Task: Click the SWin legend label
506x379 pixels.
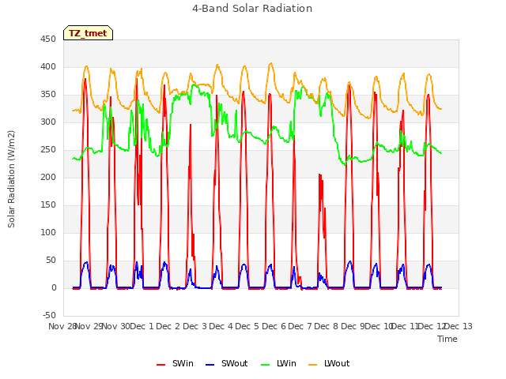Action: (183, 363)
